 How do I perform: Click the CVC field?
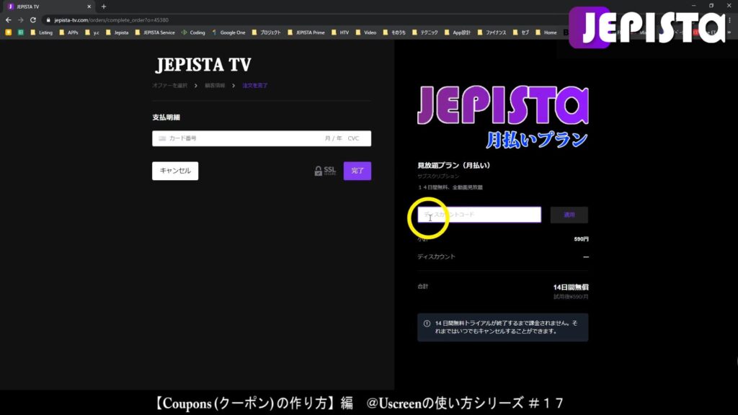click(353, 138)
